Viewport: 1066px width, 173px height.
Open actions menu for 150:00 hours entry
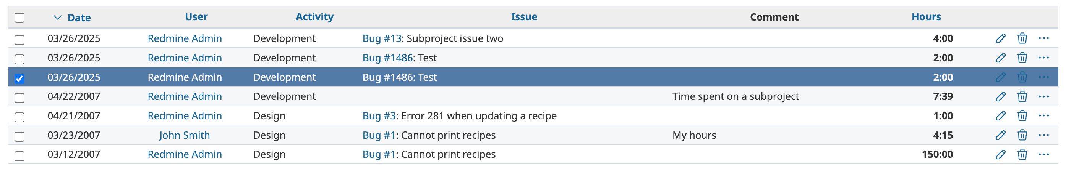(1044, 154)
